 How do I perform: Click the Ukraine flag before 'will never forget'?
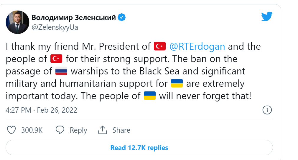click(150, 96)
